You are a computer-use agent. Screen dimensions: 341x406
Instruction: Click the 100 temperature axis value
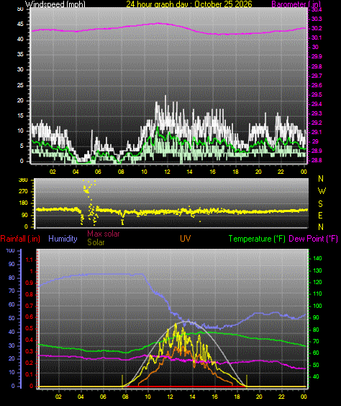[x=317, y=306]
